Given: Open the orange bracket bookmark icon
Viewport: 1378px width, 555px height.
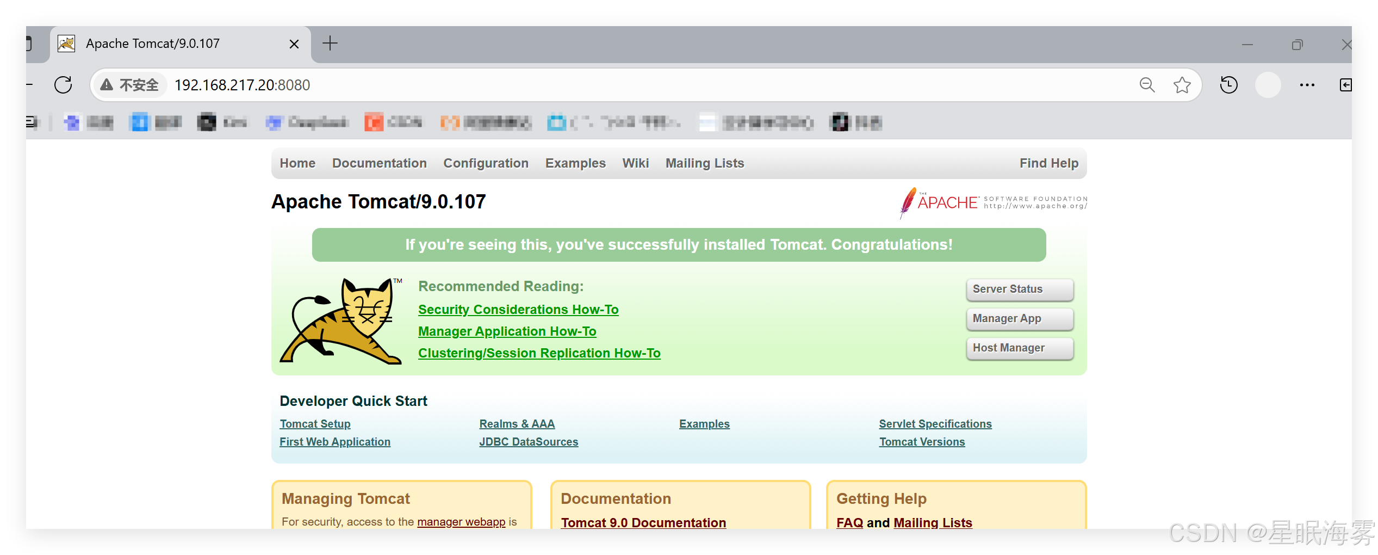Looking at the screenshot, I should pyautogui.click(x=450, y=122).
